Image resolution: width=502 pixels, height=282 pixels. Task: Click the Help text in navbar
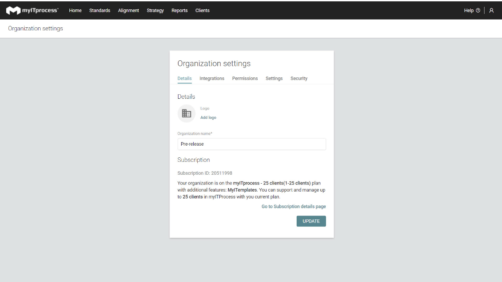coord(469,11)
